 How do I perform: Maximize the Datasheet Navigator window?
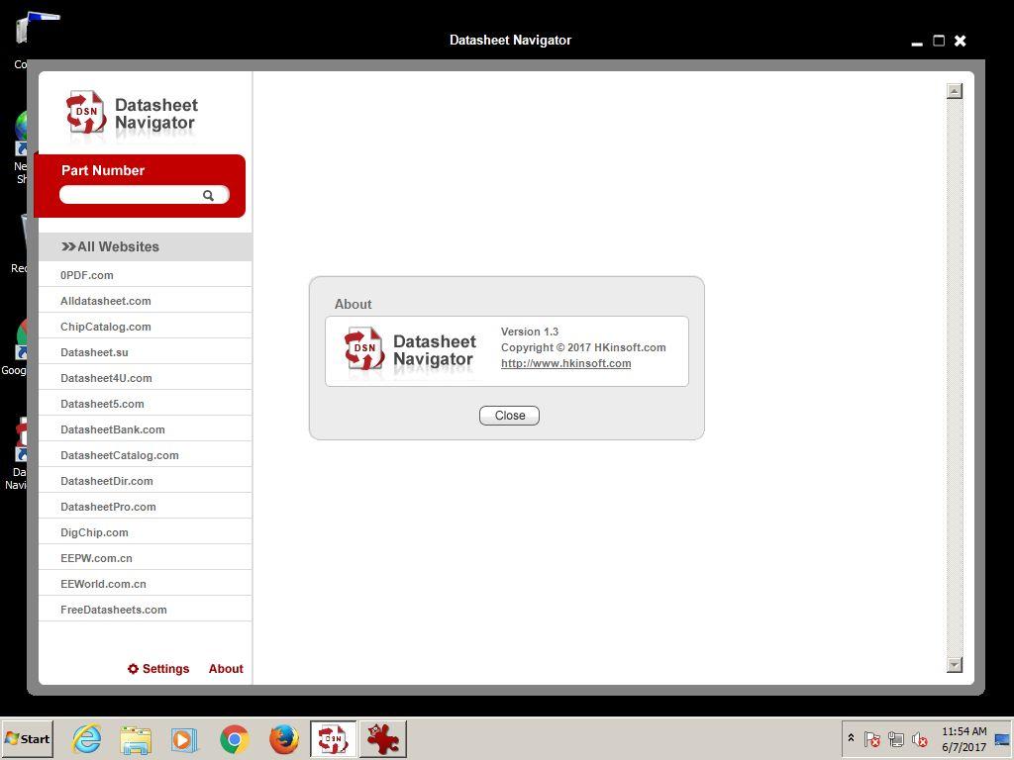(x=939, y=41)
